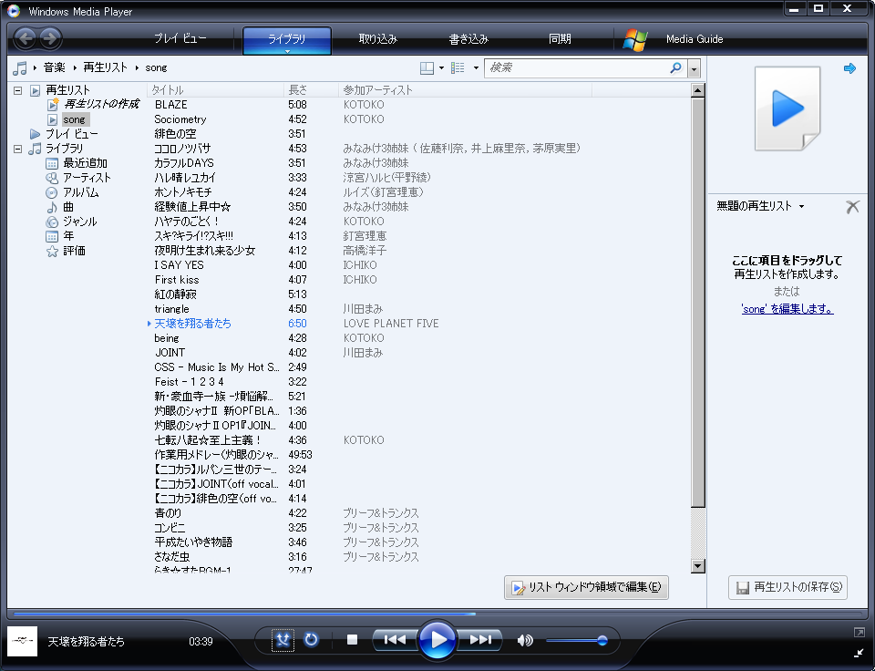The width and height of the screenshot is (875, 671).
Task: Select track First kiss
Action: (x=176, y=280)
